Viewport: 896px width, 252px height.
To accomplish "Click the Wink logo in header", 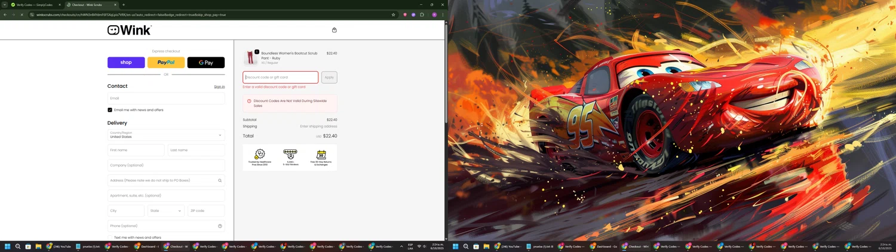I will 130,30.
